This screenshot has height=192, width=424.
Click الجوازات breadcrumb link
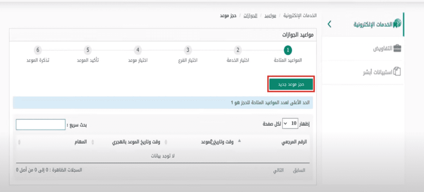point(250,15)
